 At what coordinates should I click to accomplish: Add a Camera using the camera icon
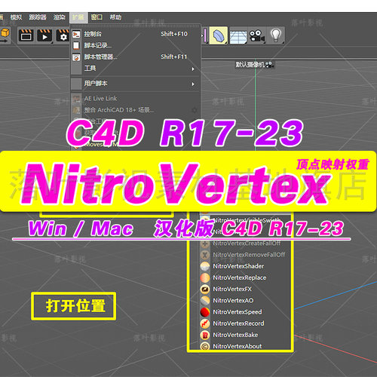coord(256,36)
